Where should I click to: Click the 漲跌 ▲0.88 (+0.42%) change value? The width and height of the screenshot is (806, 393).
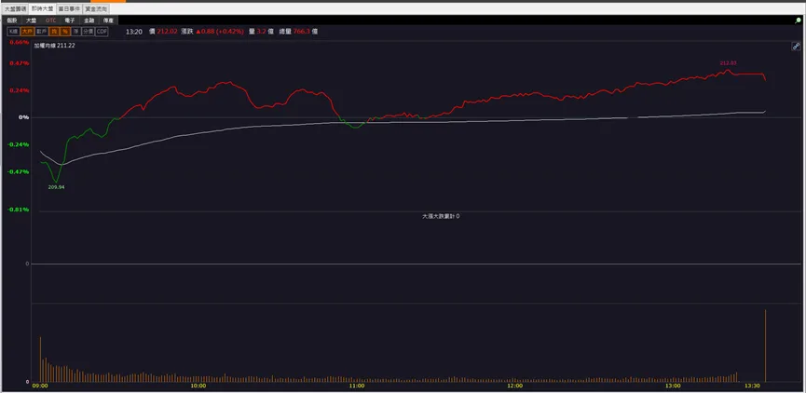tap(212, 32)
